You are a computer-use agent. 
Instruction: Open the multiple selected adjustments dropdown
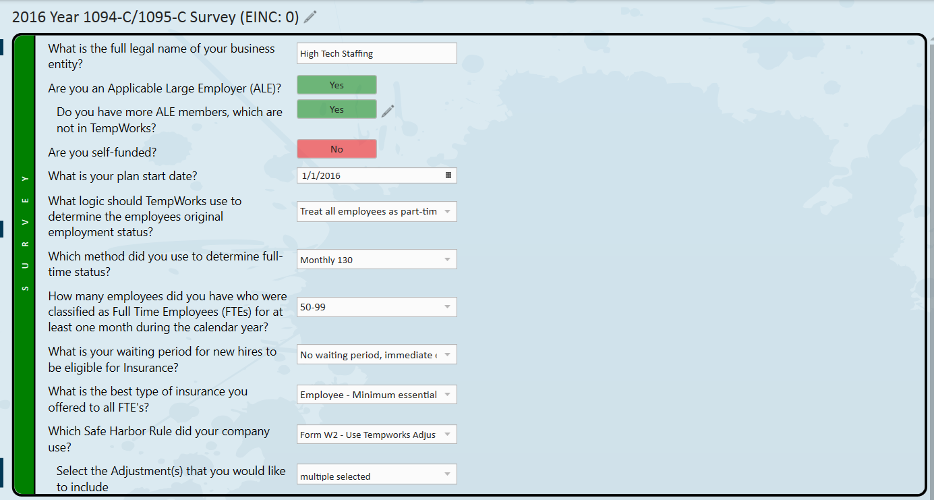click(x=376, y=474)
